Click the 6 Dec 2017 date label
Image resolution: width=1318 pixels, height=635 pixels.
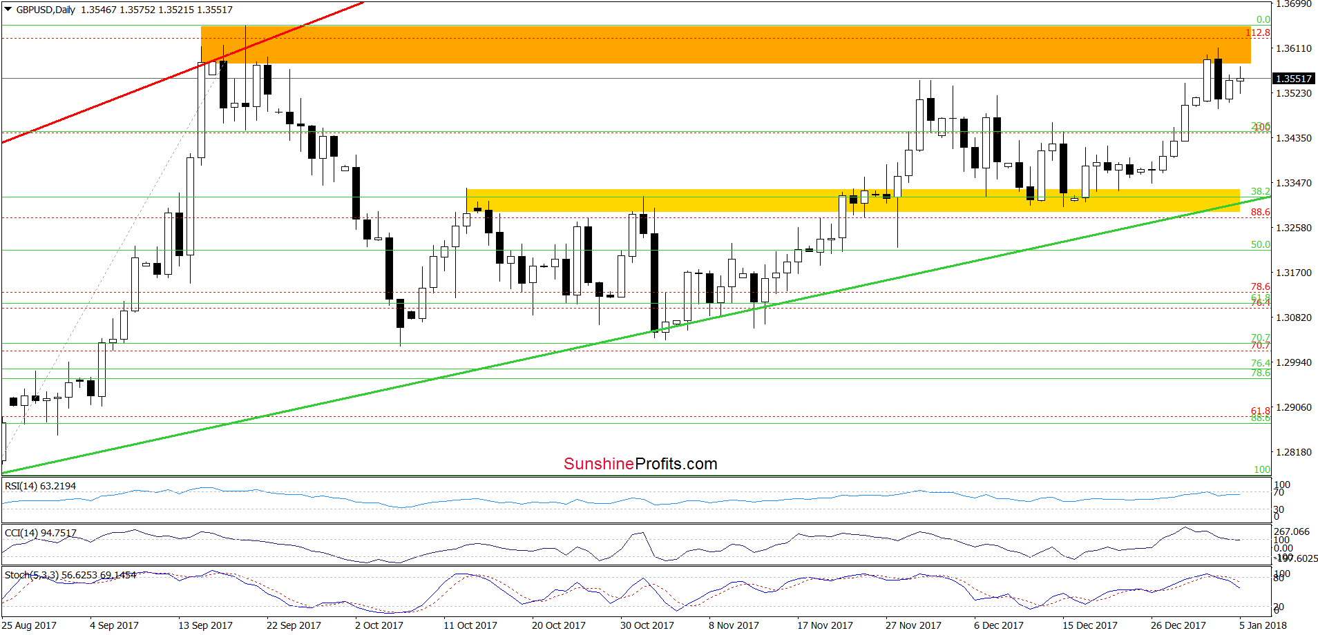click(x=999, y=625)
